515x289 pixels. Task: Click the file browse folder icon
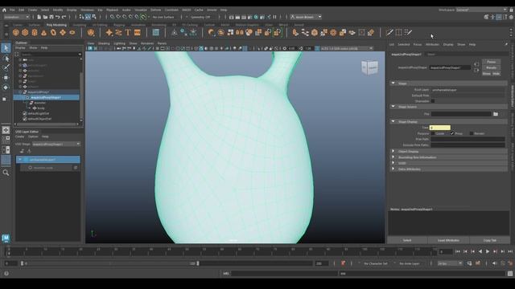tap(496, 114)
